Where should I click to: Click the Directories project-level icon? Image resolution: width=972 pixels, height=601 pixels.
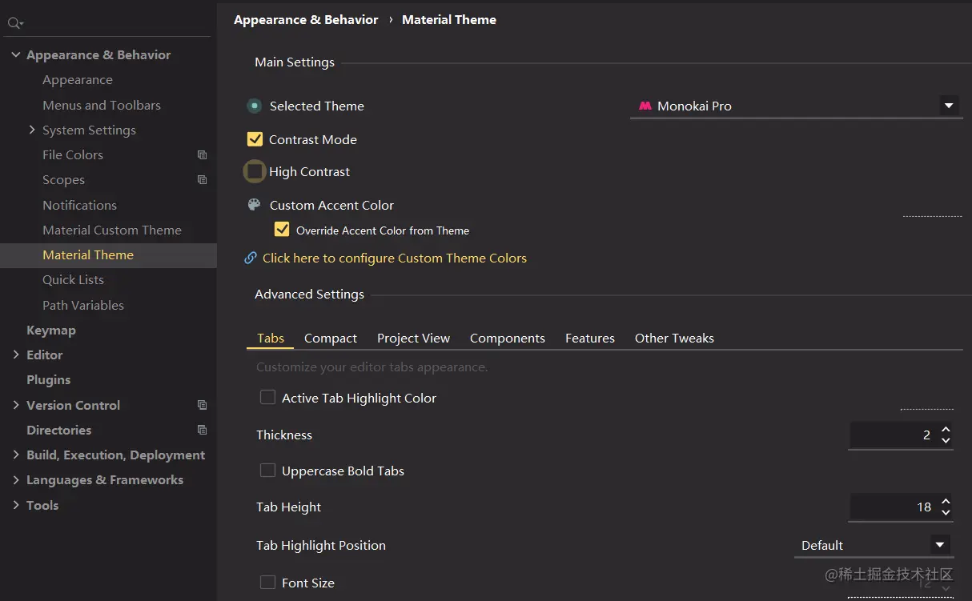click(202, 431)
